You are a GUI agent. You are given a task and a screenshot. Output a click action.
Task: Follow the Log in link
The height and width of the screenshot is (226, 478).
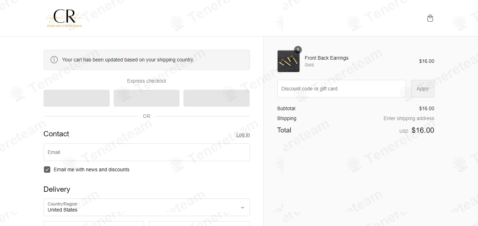[x=243, y=135]
